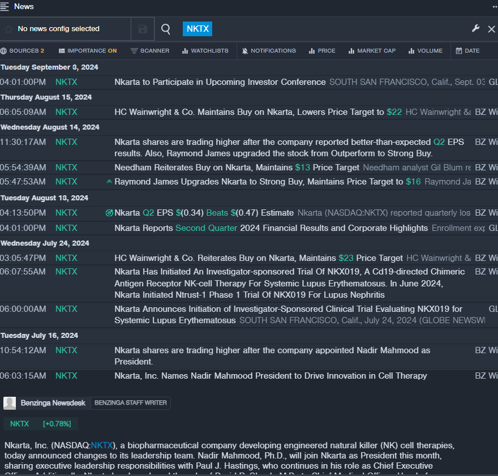The width and height of the screenshot is (498, 476).
Task: Open Needham Reiterates Buy headline
Action: [237, 168]
